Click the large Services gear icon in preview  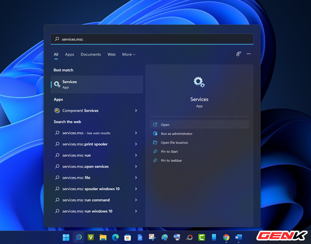[199, 82]
